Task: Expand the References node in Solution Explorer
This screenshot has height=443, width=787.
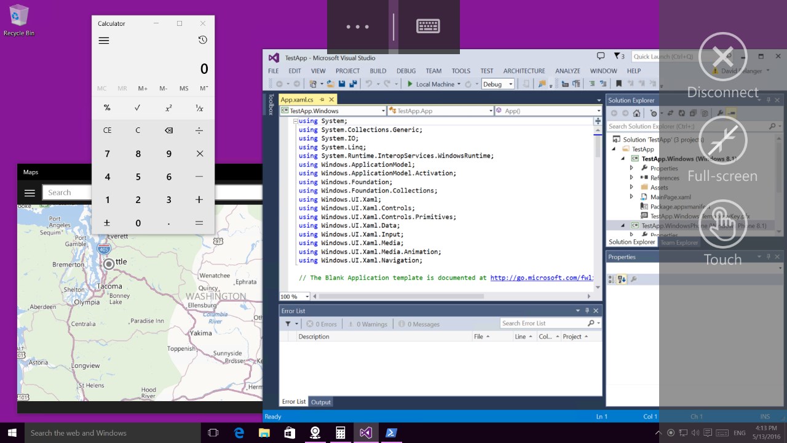Action: [631, 178]
